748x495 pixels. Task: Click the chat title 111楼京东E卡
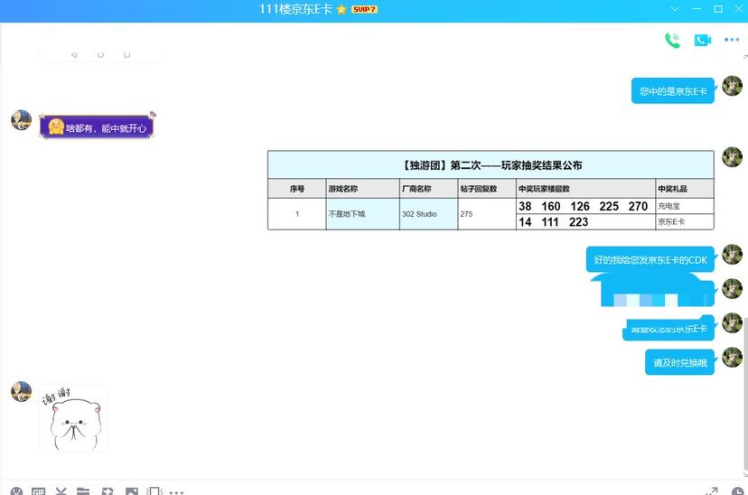295,9
